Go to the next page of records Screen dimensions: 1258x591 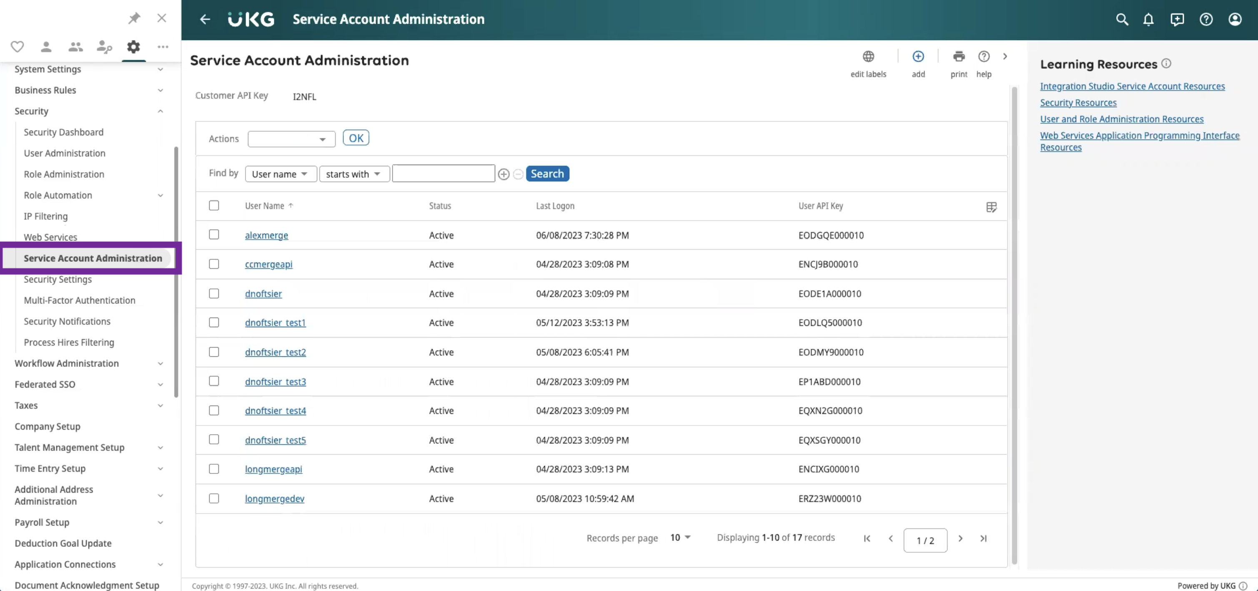coord(960,538)
